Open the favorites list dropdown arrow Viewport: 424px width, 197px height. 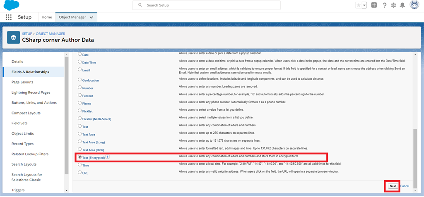pyautogui.click(x=364, y=5)
